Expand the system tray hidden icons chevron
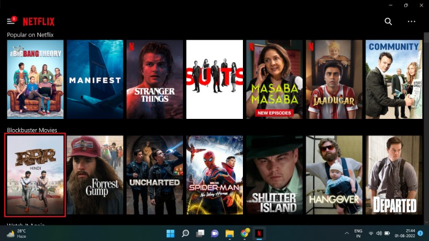This screenshot has height=241, width=429. (346, 234)
